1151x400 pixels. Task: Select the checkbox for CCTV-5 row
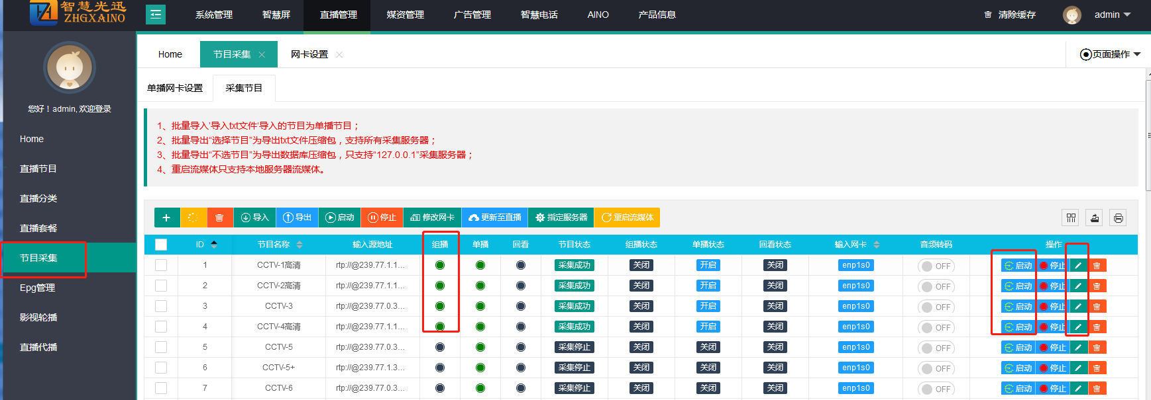click(x=161, y=347)
